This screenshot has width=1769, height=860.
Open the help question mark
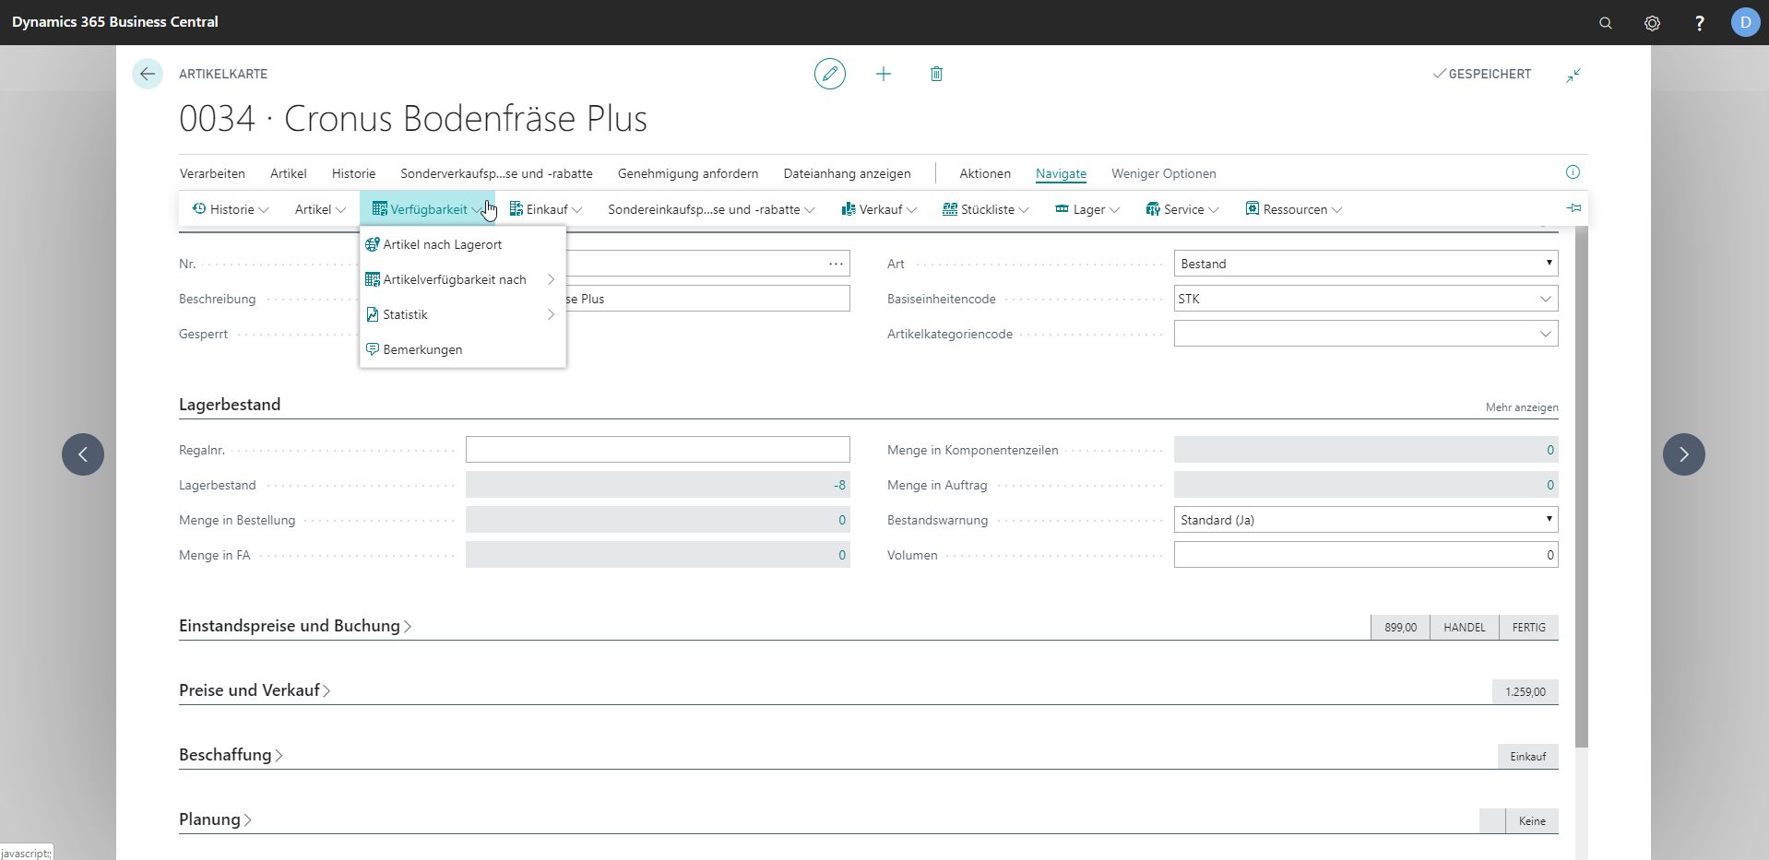tap(1699, 23)
